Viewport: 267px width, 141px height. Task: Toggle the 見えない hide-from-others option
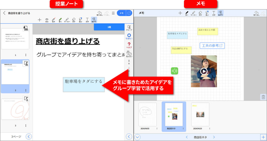(x=129, y=54)
